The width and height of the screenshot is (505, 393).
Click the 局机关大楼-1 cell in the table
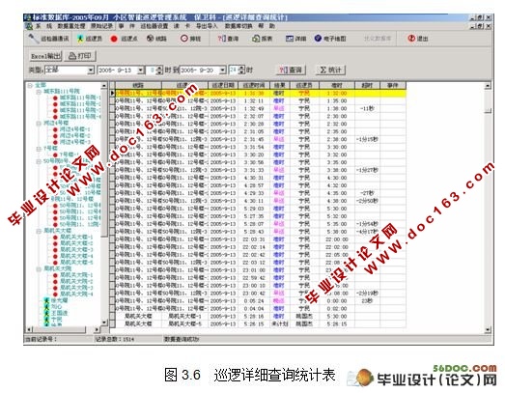[184, 317]
